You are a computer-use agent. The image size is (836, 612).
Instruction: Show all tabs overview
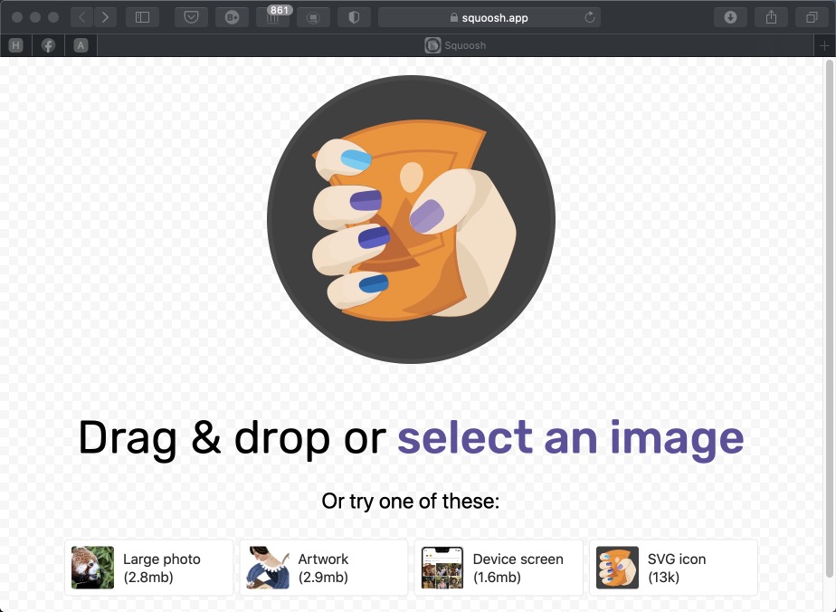click(812, 17)
